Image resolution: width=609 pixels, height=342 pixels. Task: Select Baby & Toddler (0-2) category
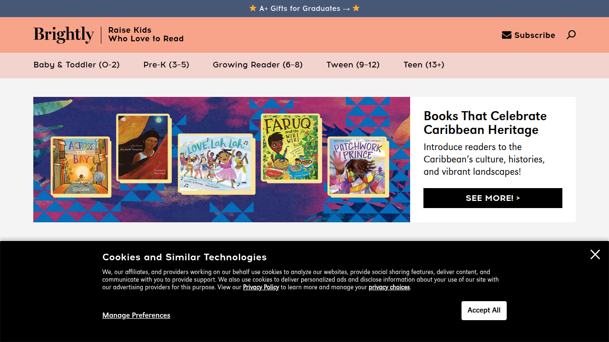[77, 65]
